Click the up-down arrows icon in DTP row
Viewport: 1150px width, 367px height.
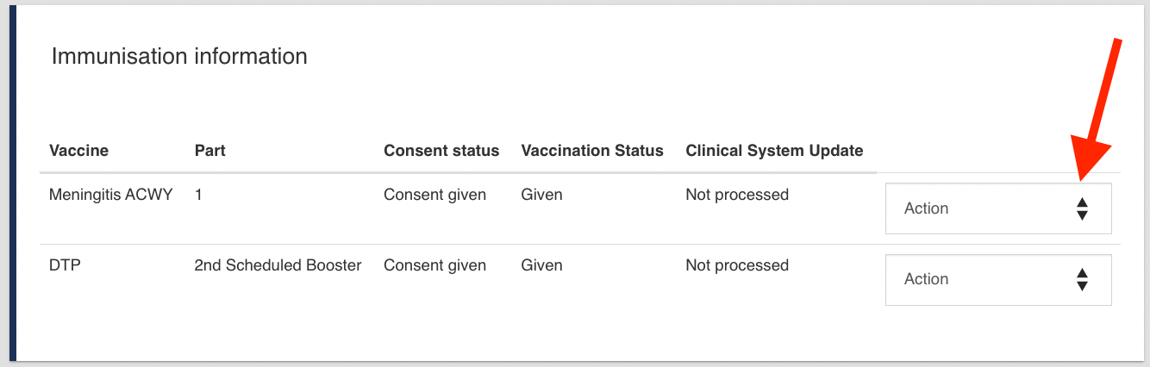point(1082,279)
